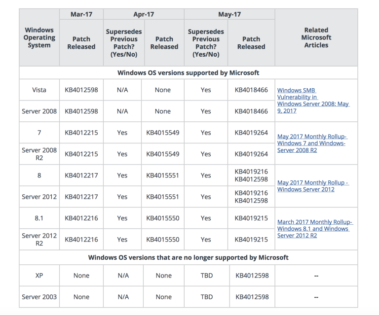
Task: Select KB4012217 in the Windows 8 row
Action: [81, 175]
